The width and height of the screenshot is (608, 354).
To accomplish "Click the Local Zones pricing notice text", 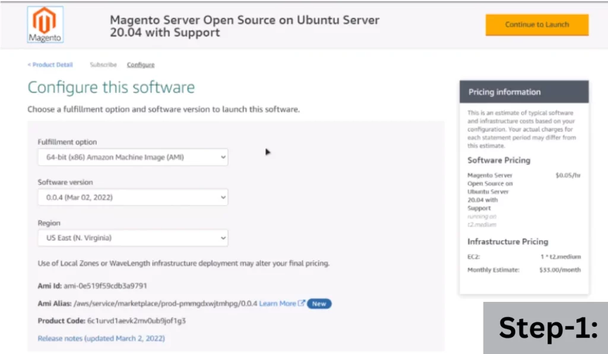I will point(183,263).
